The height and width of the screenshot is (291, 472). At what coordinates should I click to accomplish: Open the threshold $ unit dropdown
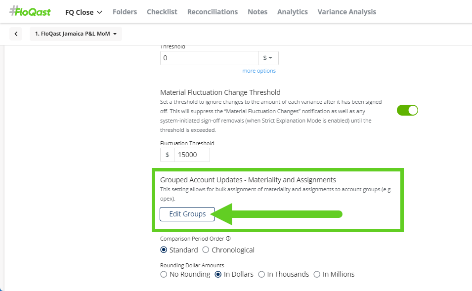(268, 58)
